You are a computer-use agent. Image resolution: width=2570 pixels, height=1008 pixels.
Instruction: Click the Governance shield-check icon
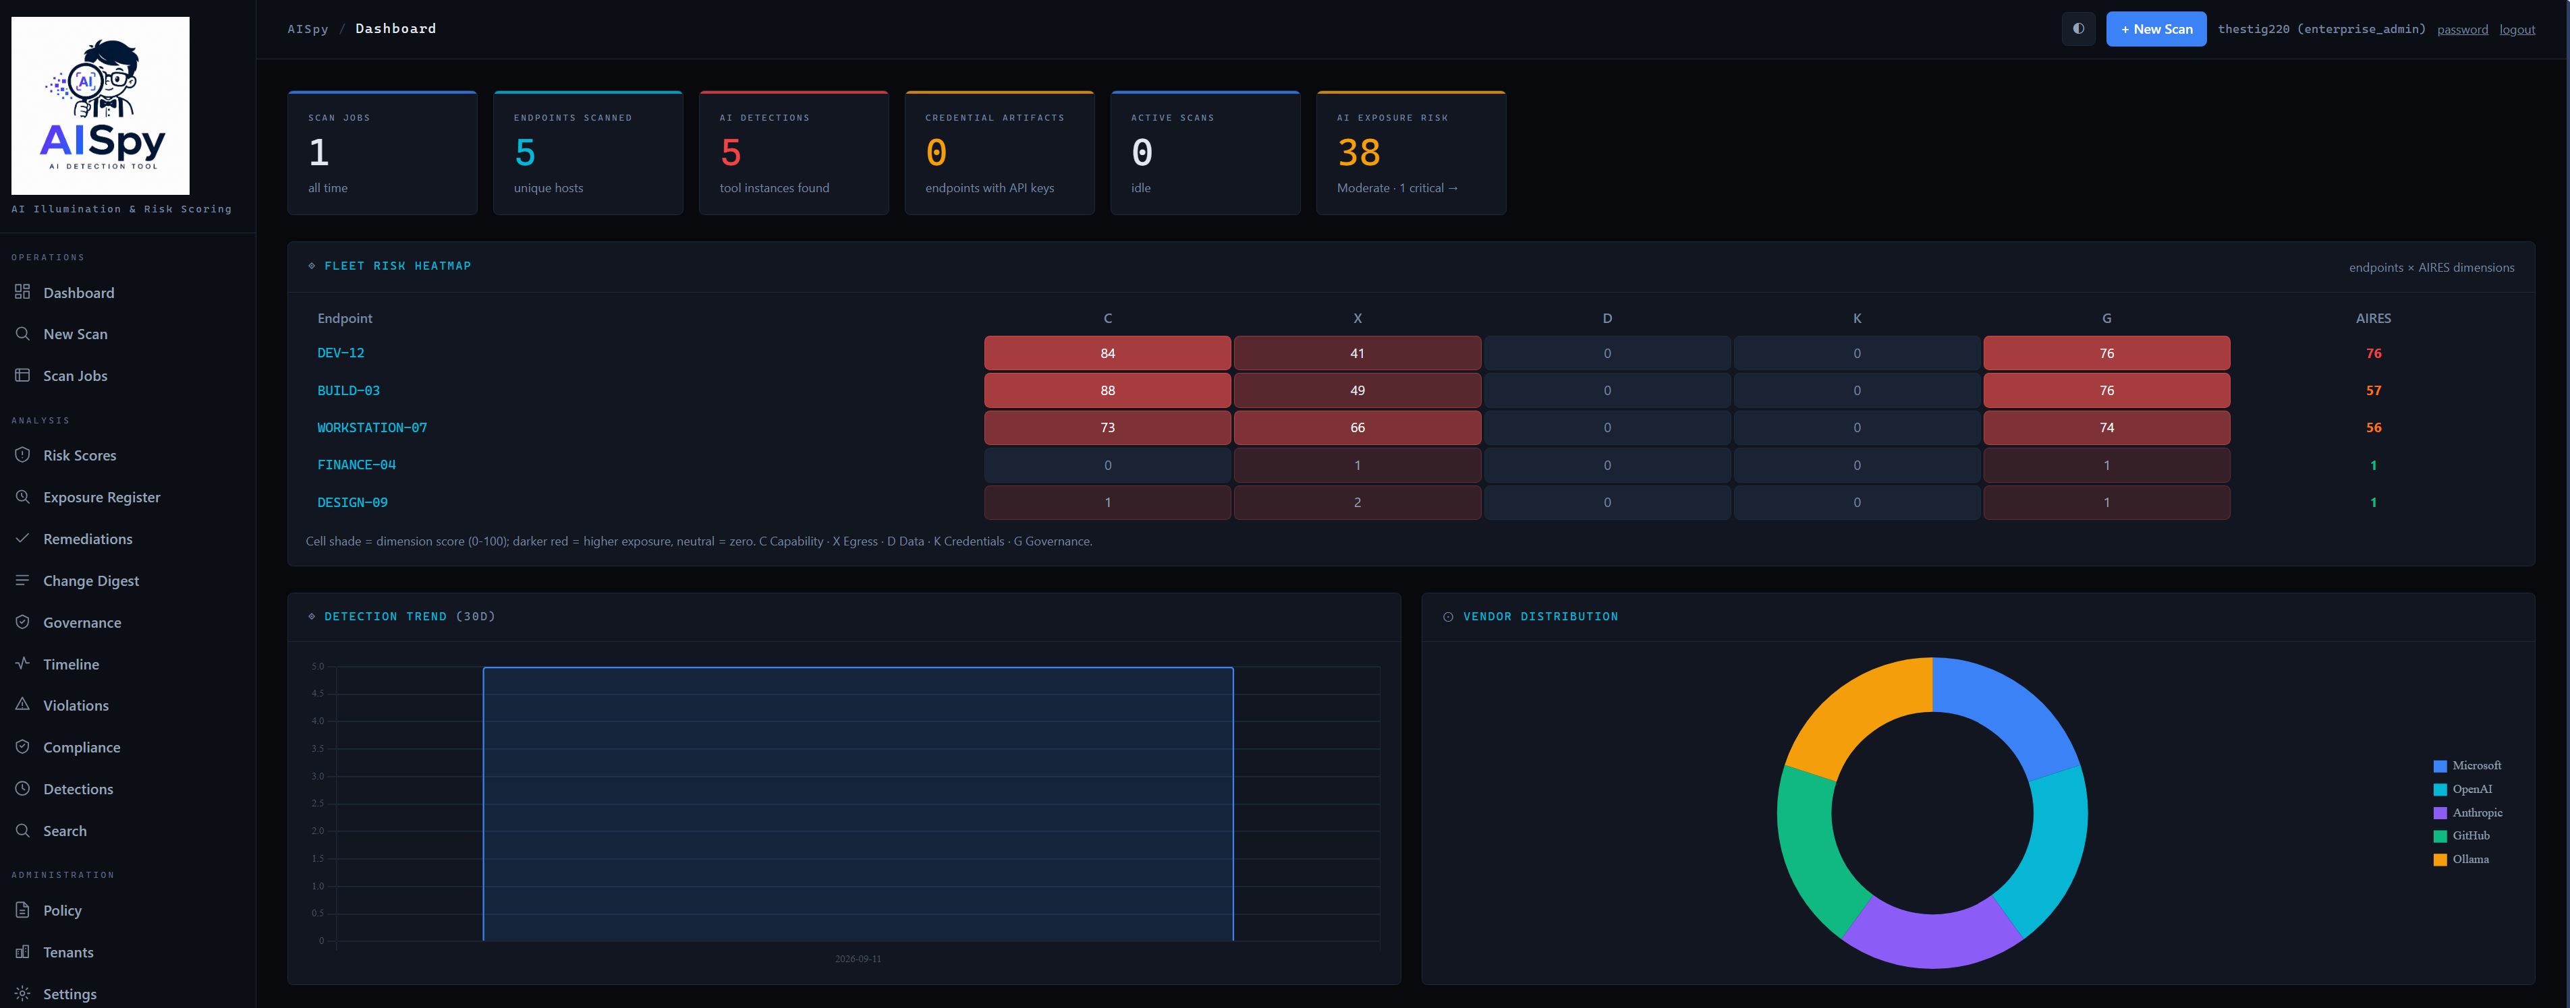(x=22, y=622)
